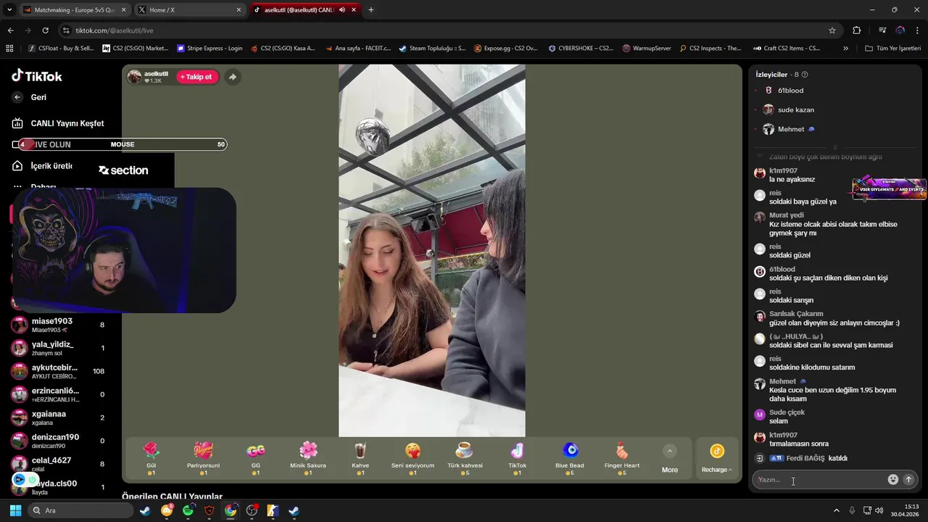Open the Windows Start menu

point(15,510)
